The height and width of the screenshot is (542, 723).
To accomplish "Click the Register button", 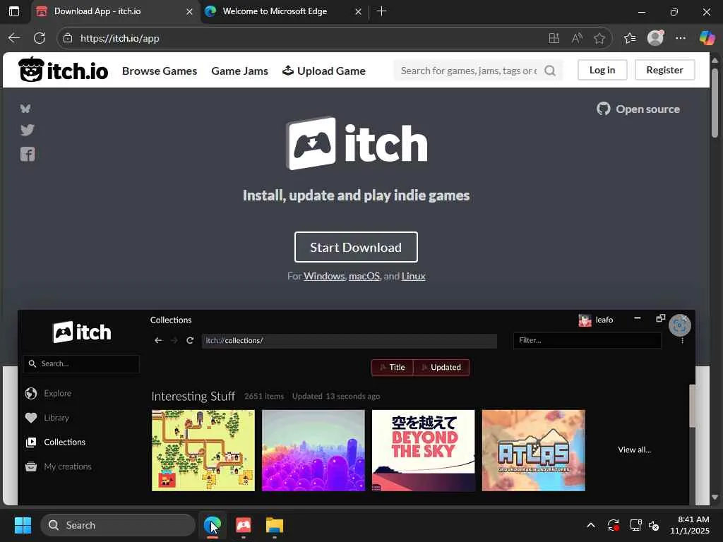I will pyautogui.click(x=664, y=70).
